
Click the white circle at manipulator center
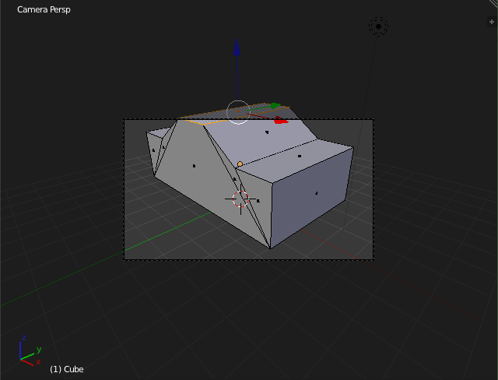238,111
